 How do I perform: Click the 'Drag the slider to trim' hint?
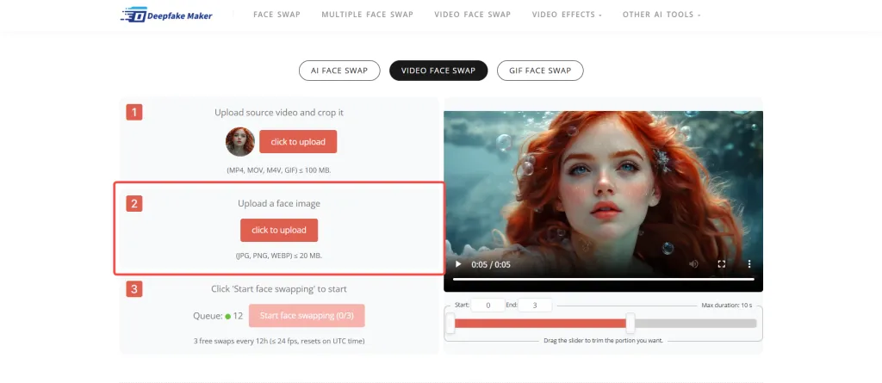tap(603, 340)
